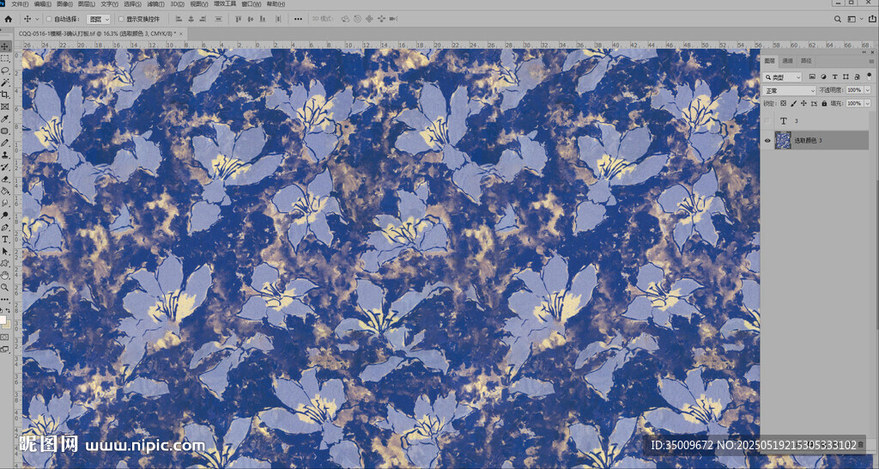Viewport: 879px width, 469px height.
Task: Select the Eraser tool
Action: coord(5,179)
